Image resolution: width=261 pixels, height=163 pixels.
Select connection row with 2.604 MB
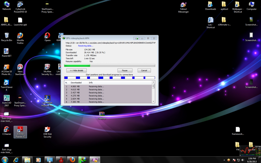click(x=108, y=99)
